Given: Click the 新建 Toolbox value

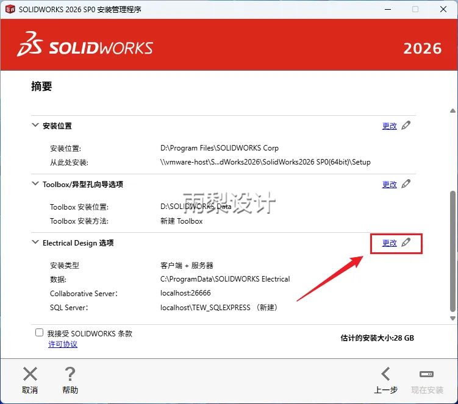Looking at the screenshot, I should click(181, 221).
